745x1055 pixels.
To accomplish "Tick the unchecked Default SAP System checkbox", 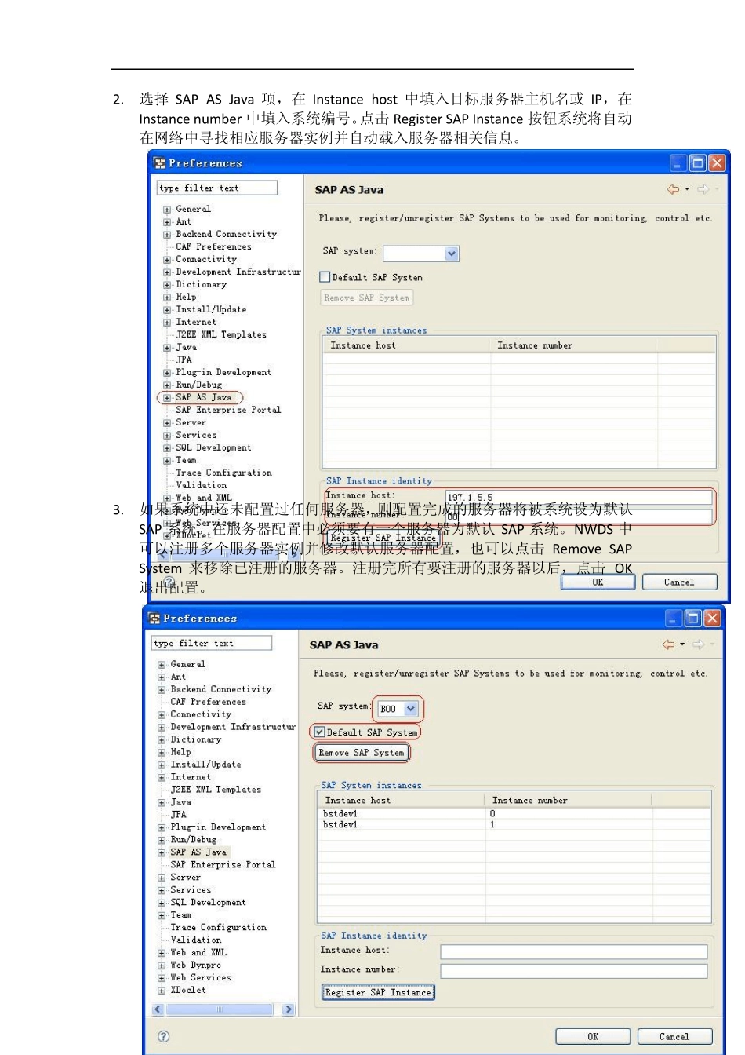I will (x=325, y=277).
